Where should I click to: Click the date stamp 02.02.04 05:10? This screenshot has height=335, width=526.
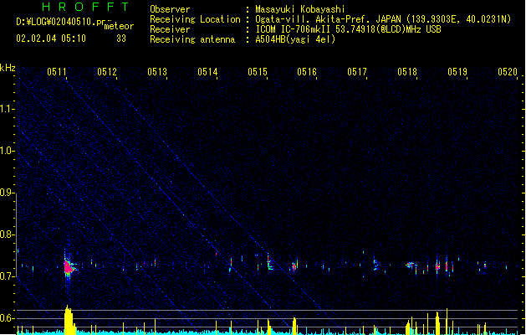coord(51,39)
